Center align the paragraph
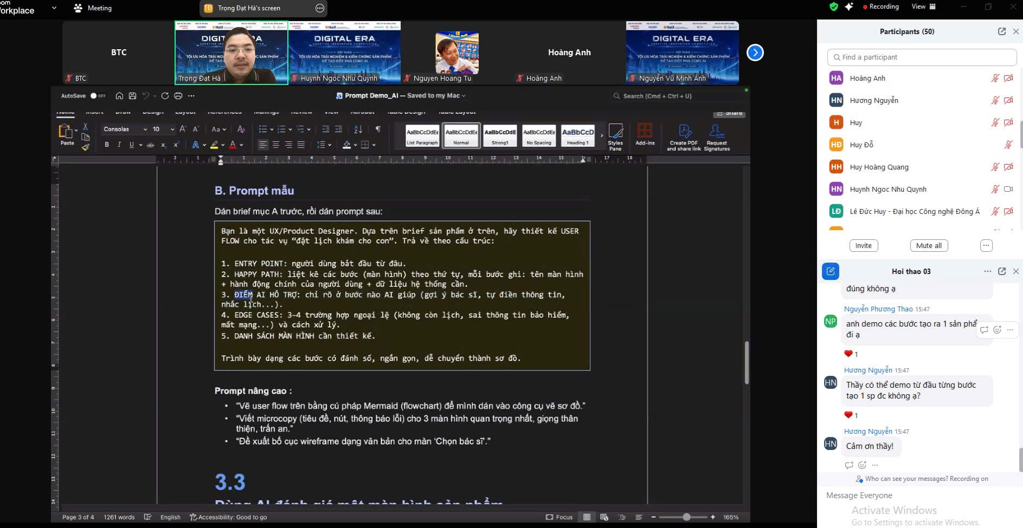 pos(276,145)
